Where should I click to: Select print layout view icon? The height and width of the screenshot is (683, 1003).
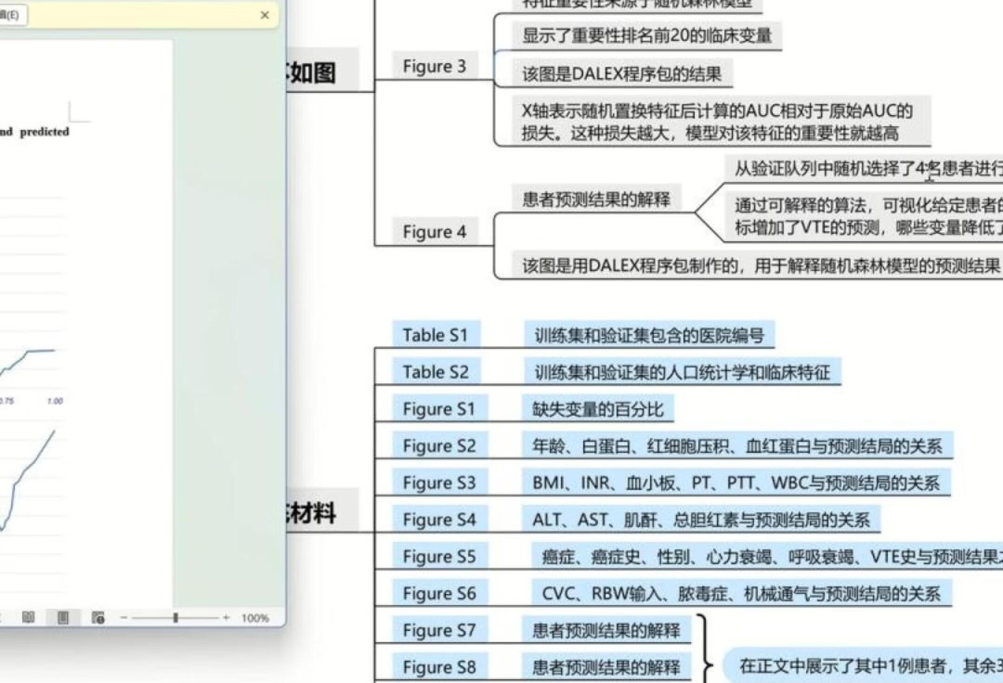tap(63, 617)
